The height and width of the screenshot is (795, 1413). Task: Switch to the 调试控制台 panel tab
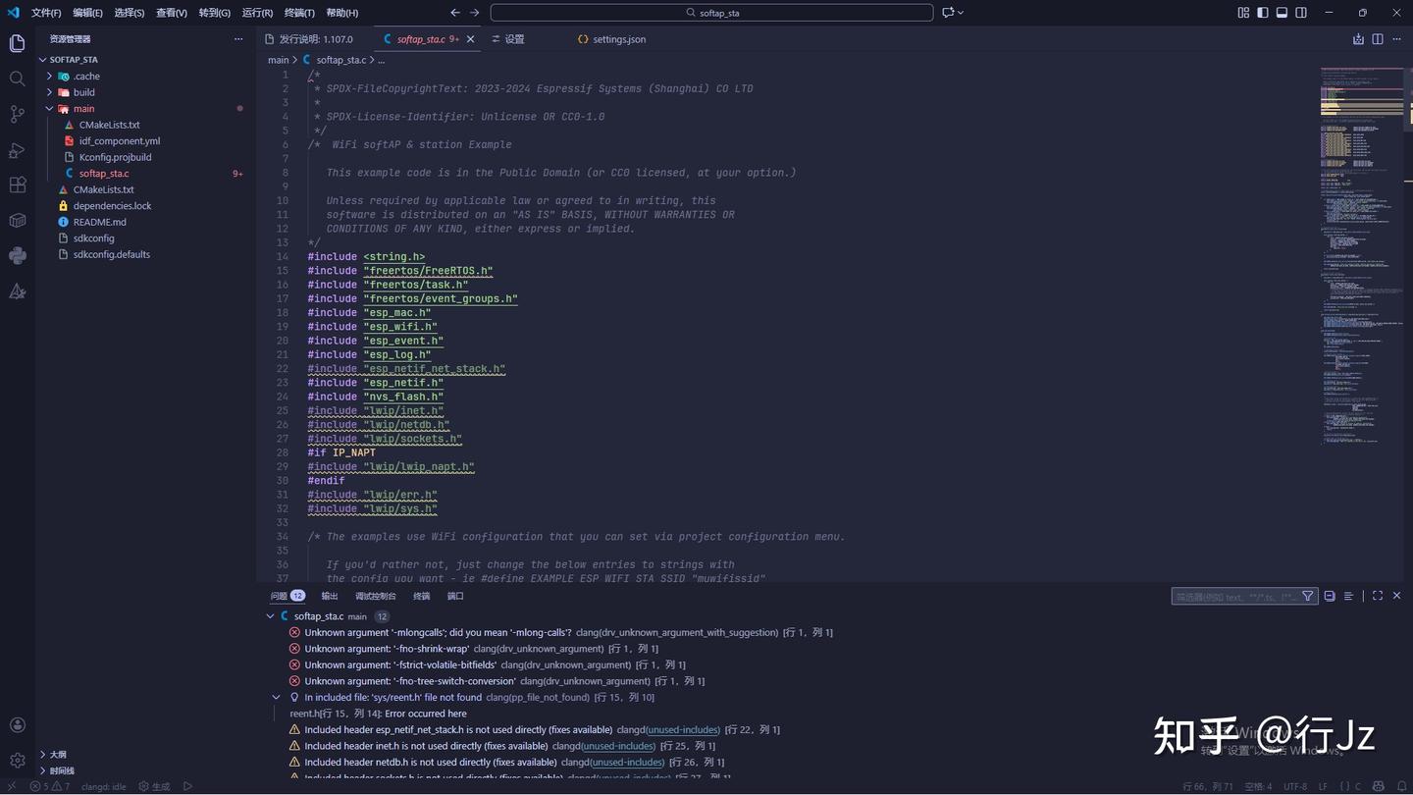pyautogui.click(x=375, y=596)
